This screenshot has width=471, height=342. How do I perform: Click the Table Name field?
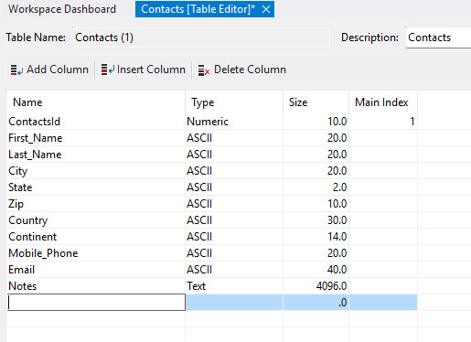point(201,37)
